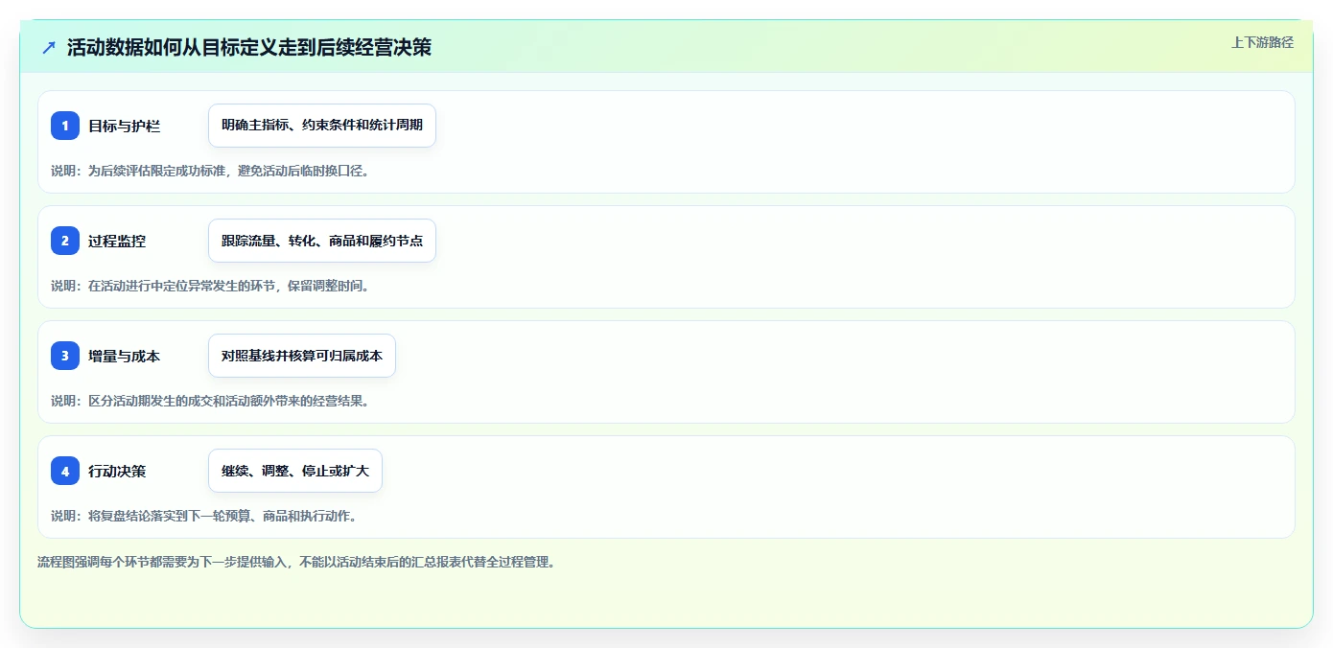Select the 过程监控 step label

click(x=117, y=241)
